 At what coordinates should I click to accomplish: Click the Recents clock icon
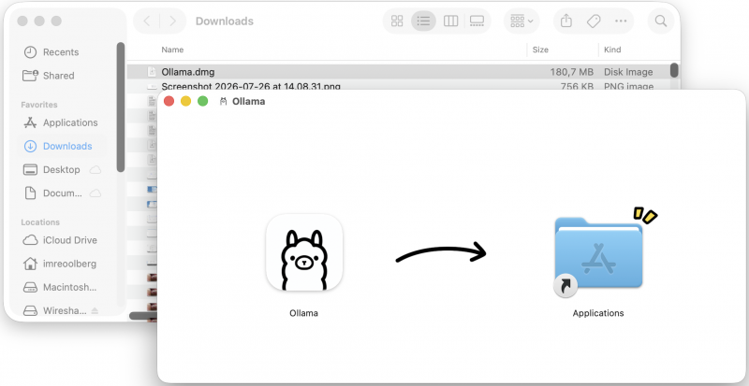[x=30, y=52]
